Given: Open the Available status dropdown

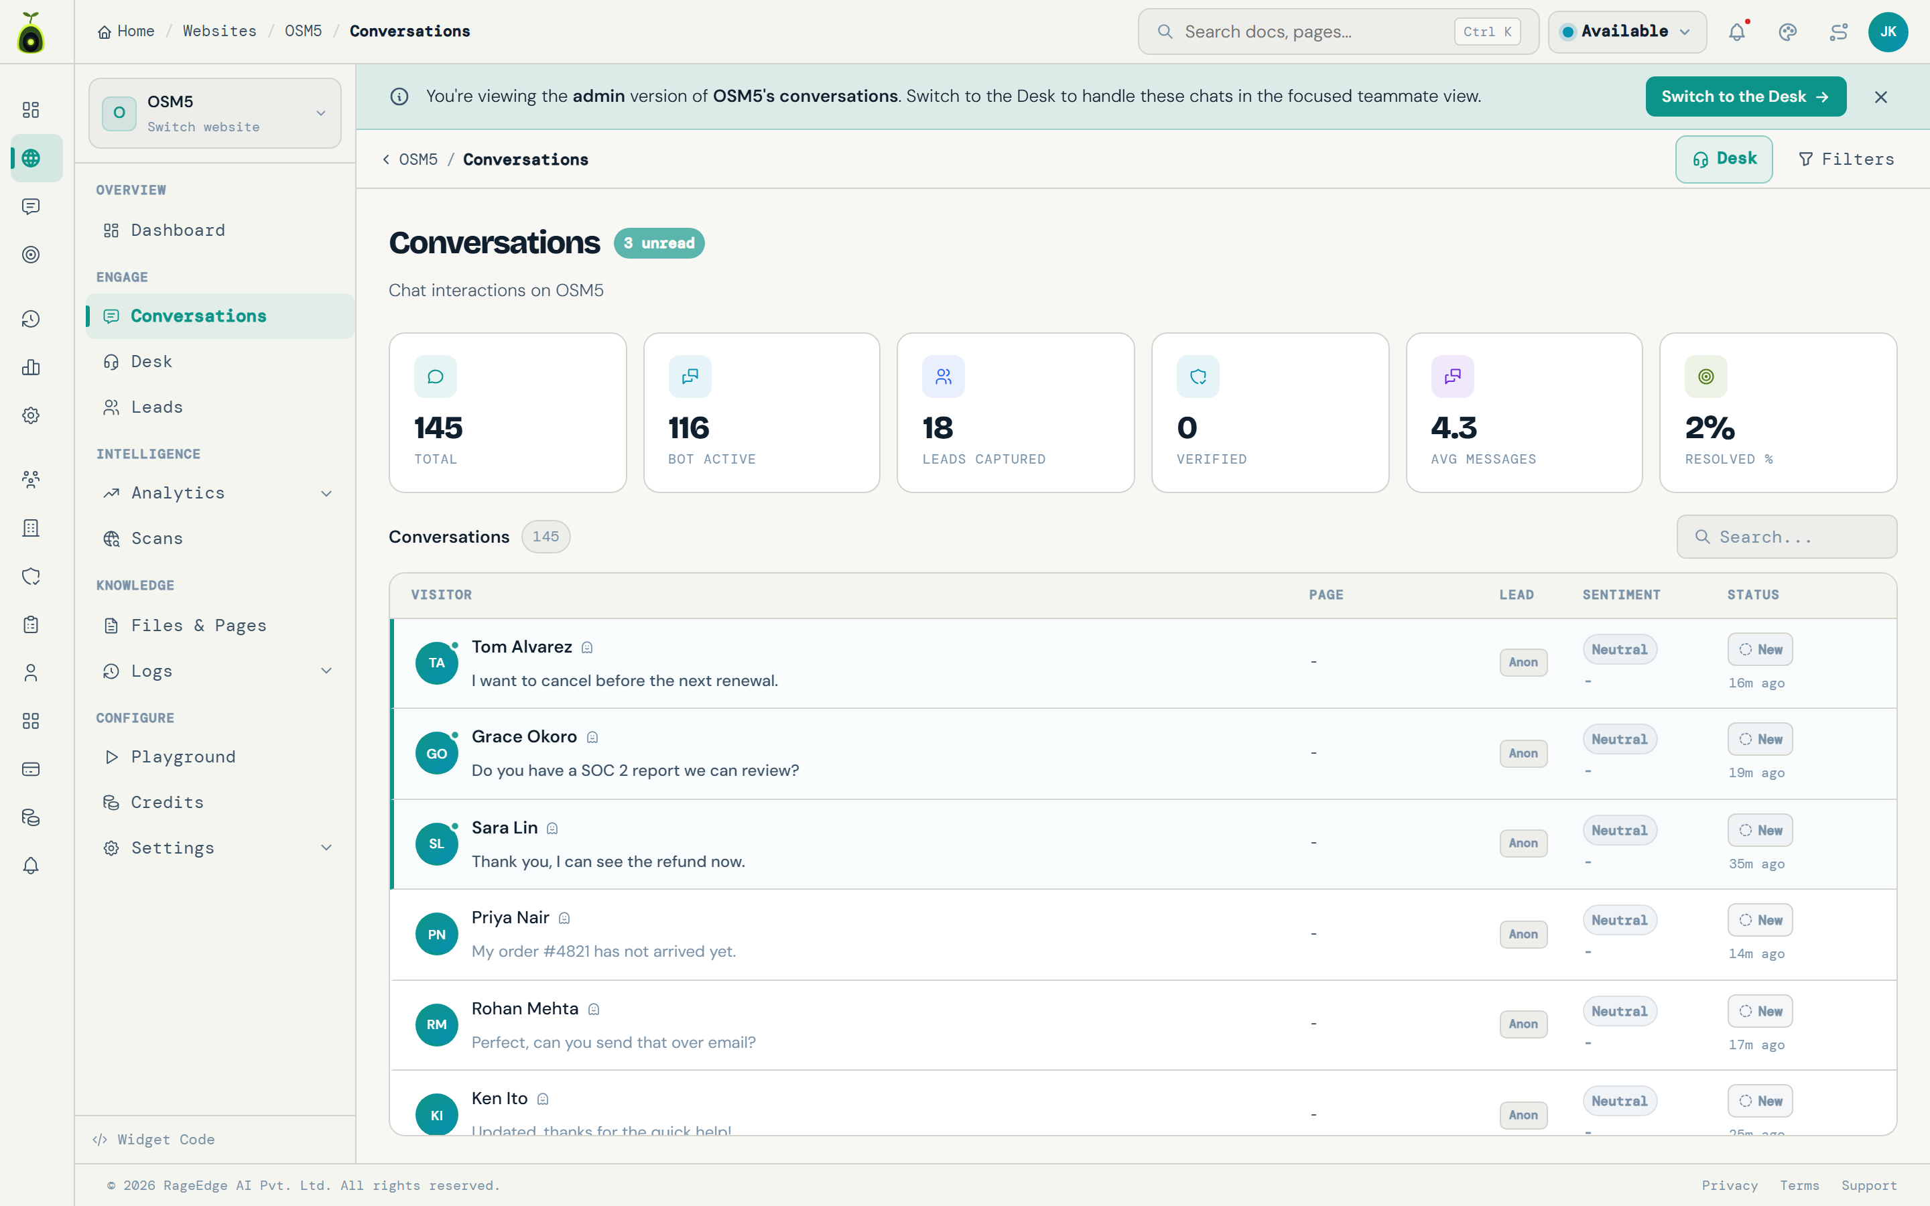Looking at the screenshot, I should tap(1627, 32).
